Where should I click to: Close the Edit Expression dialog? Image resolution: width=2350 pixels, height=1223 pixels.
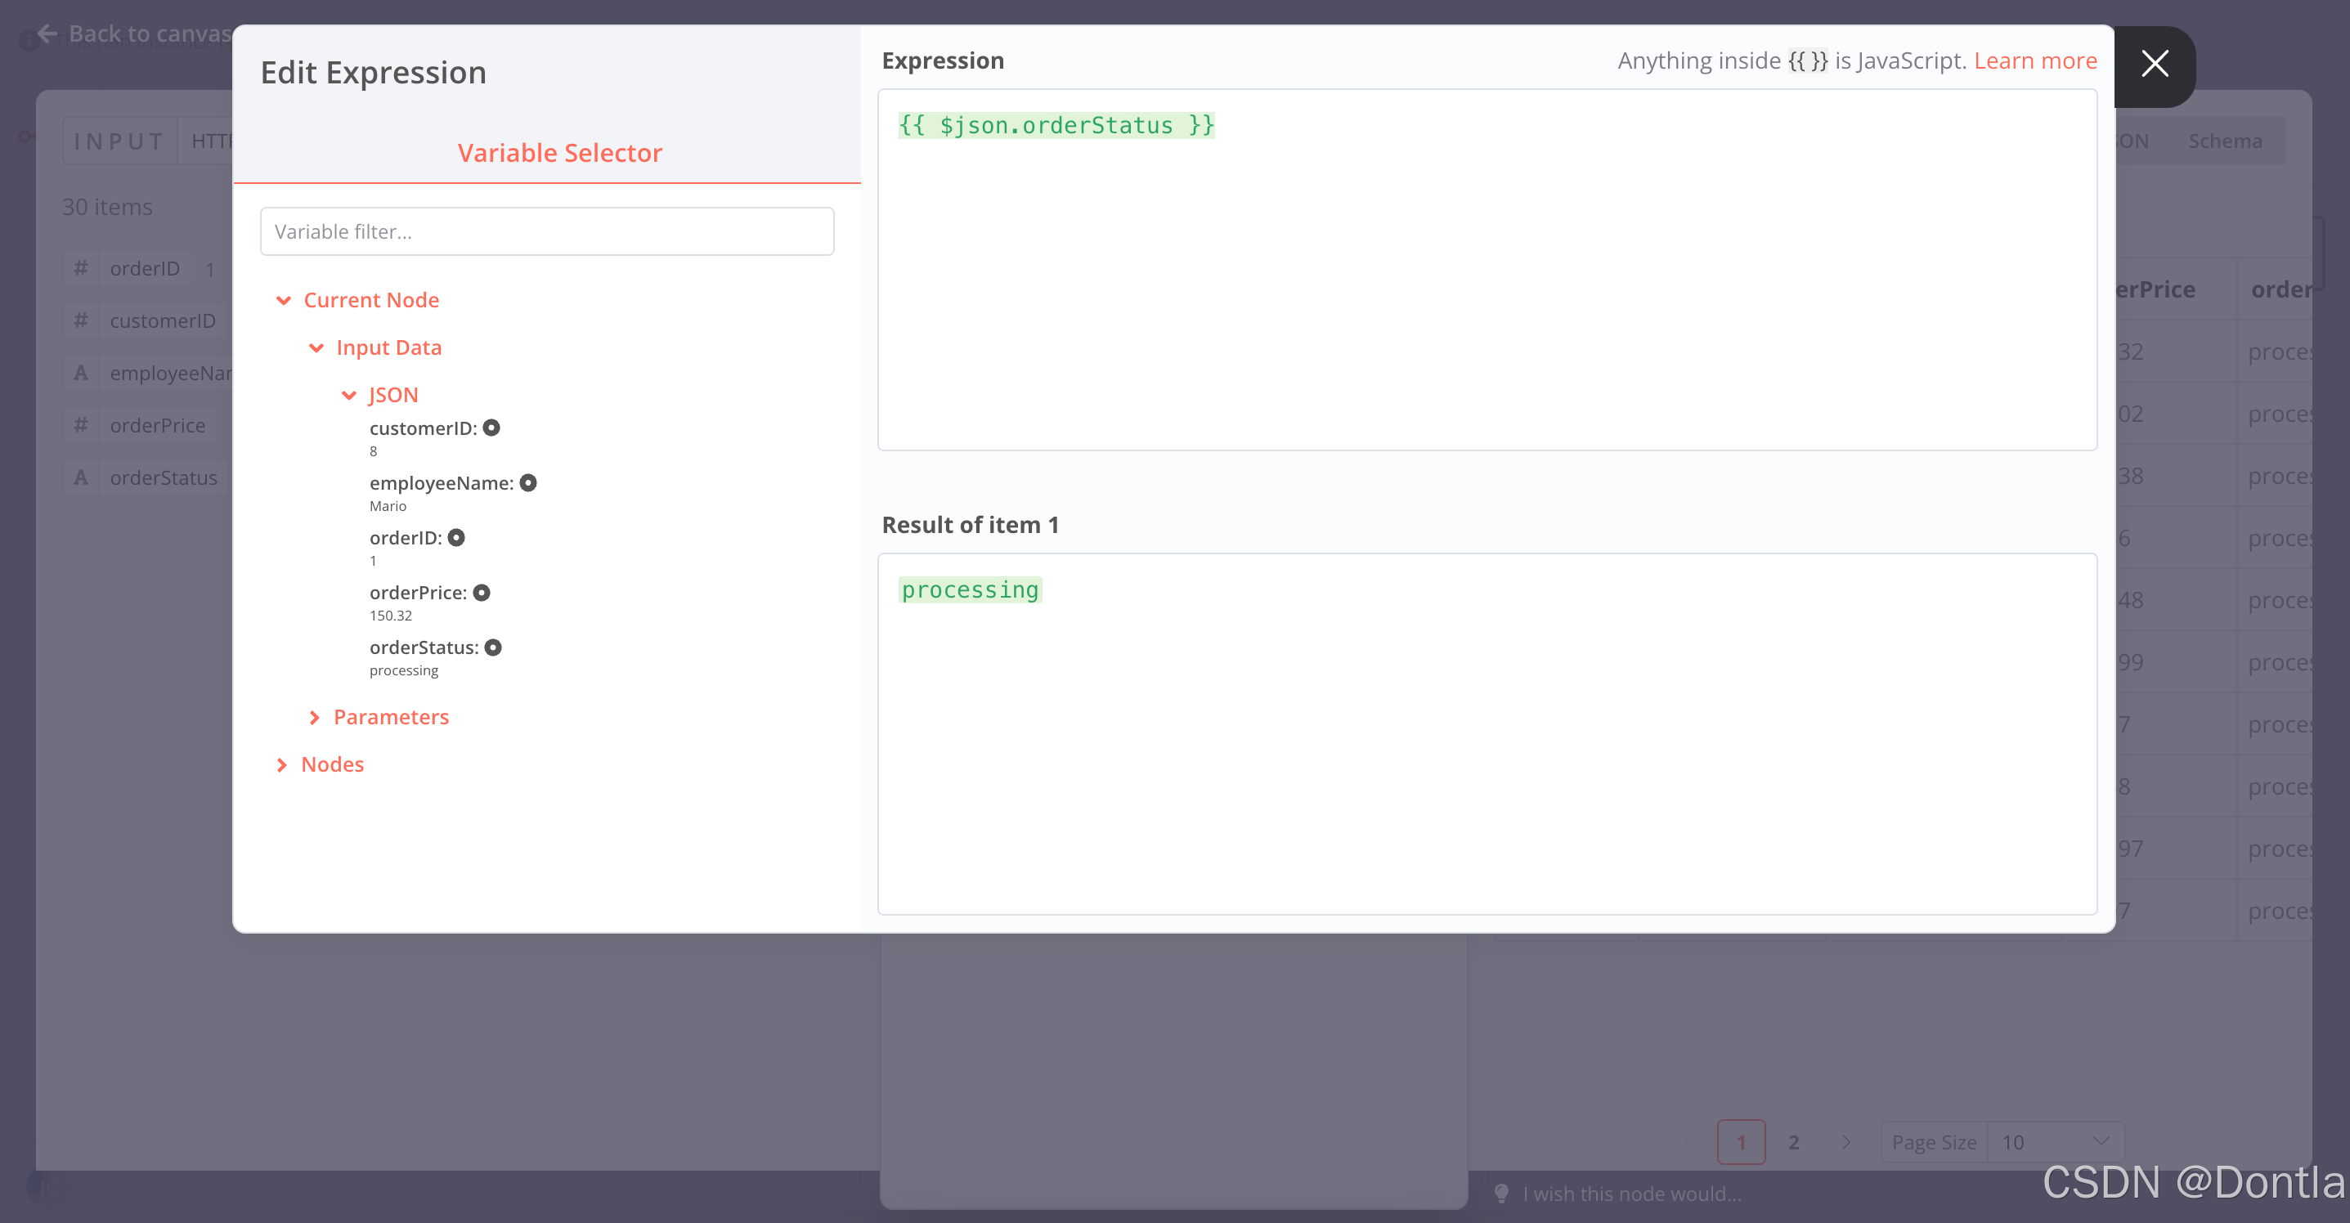[2155, 64]
